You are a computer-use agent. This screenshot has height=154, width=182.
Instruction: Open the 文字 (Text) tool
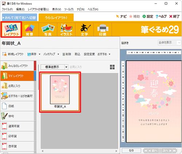tap(84, 30)
